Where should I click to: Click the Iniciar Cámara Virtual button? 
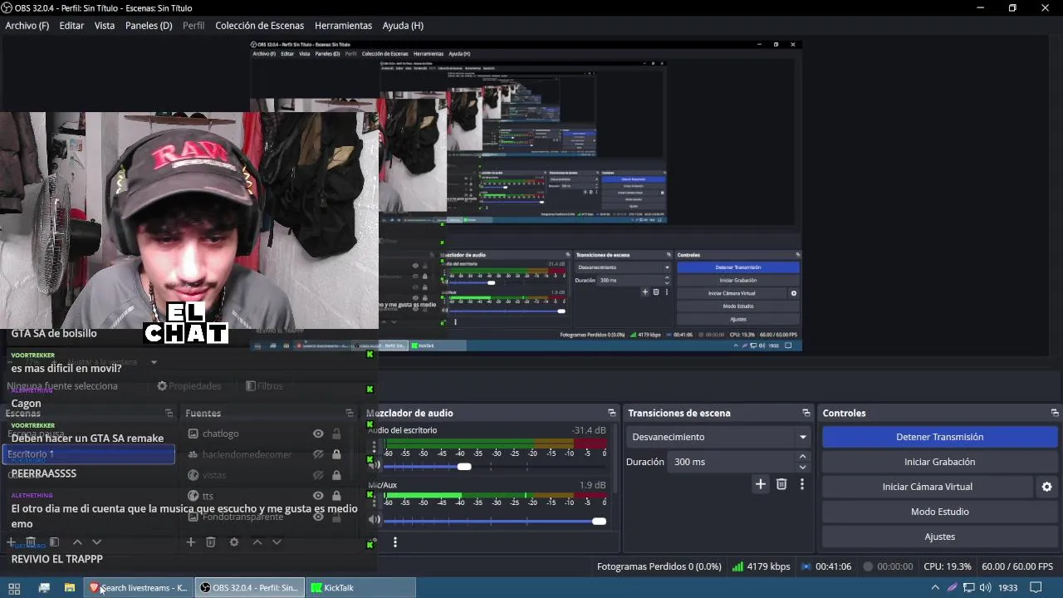tap(927, 487)
